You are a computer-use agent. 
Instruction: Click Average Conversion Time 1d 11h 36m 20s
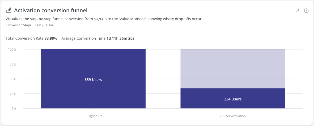pos(98,38)
